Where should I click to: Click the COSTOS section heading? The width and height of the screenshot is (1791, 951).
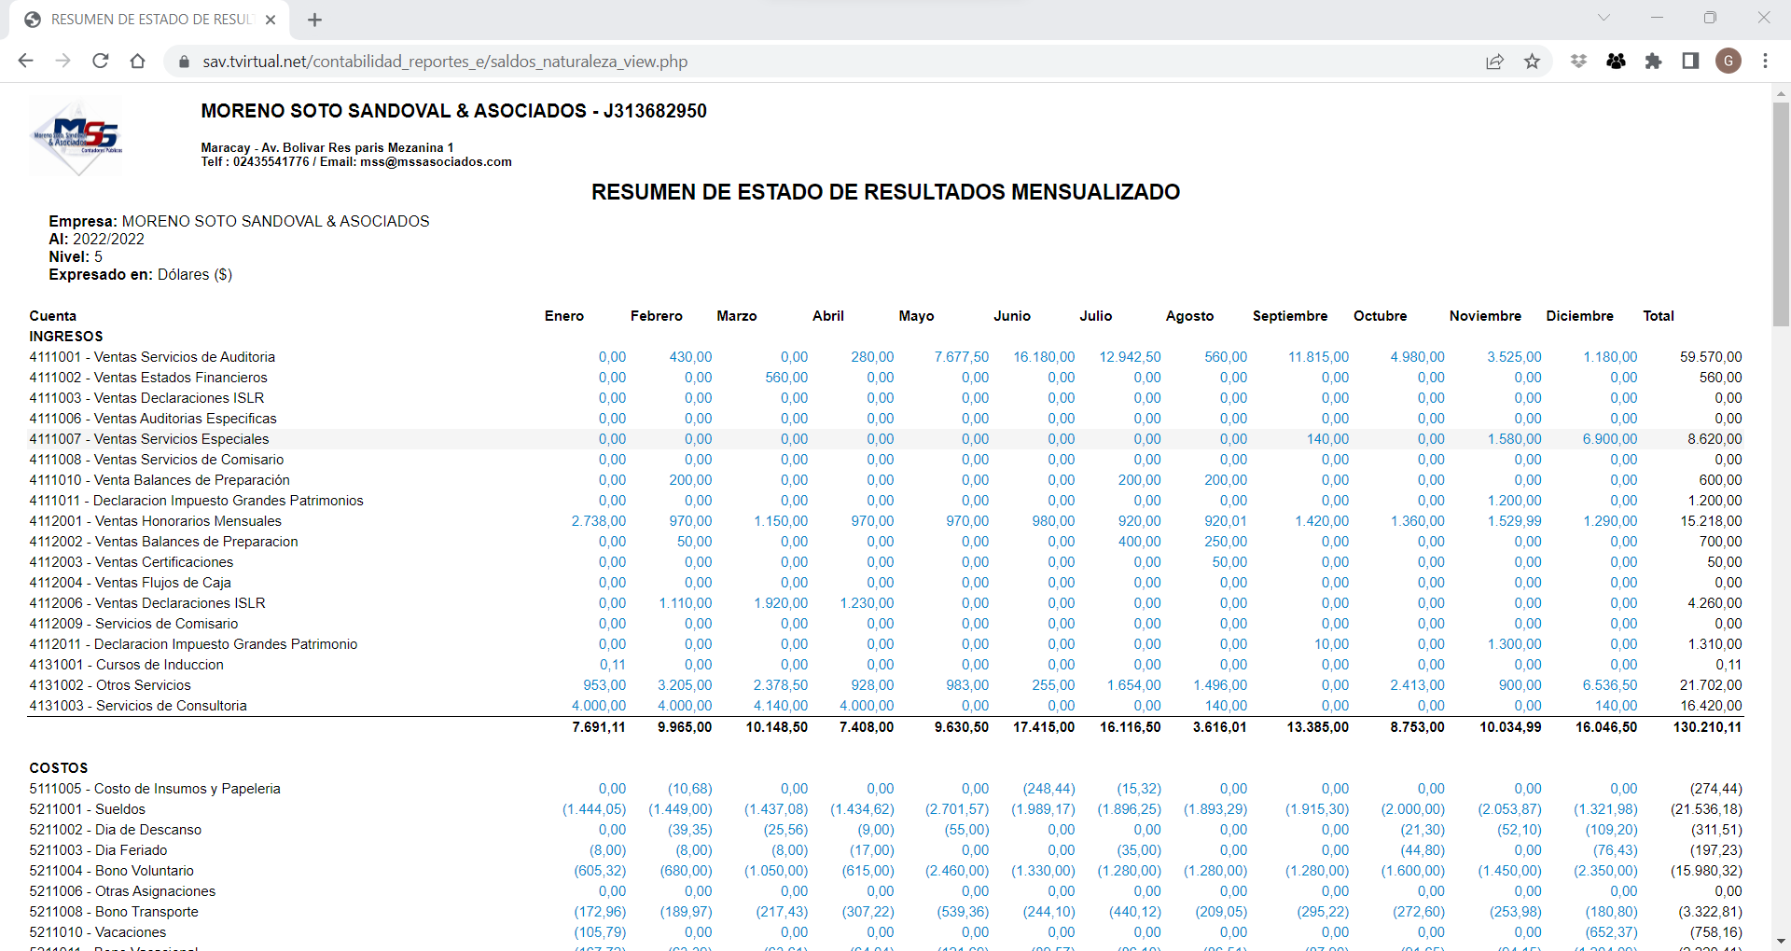click(x=59, y=768)
